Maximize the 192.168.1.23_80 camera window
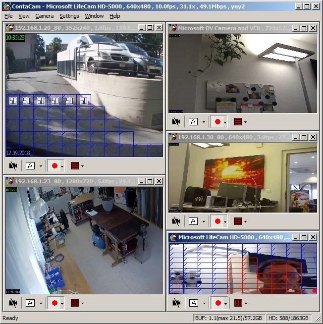Screen dimensions: 323x324 150,181
